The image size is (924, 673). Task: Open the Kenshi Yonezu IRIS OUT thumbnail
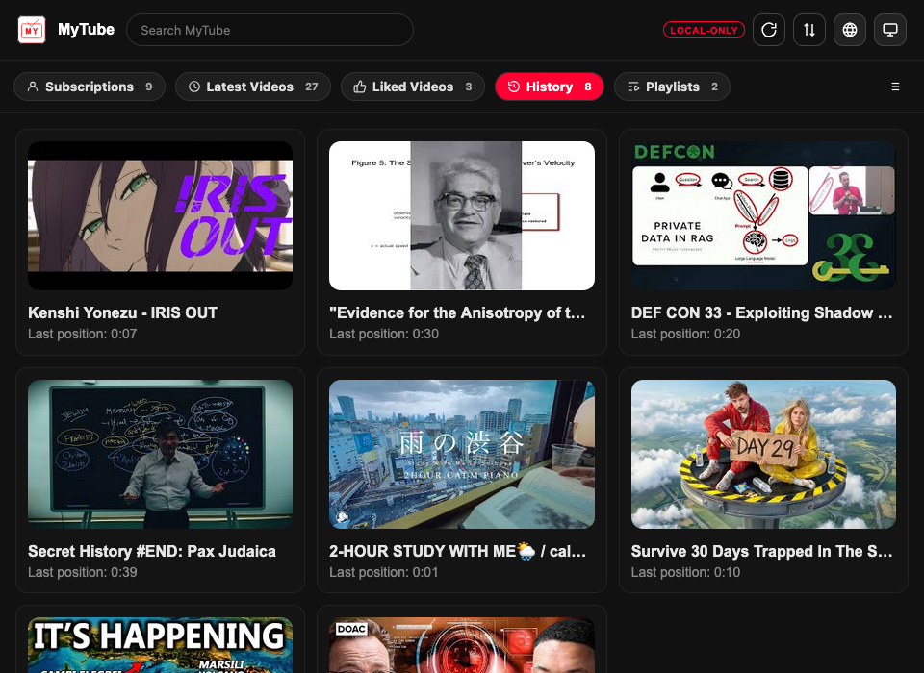pyautogui.click(x=160, y=215)
